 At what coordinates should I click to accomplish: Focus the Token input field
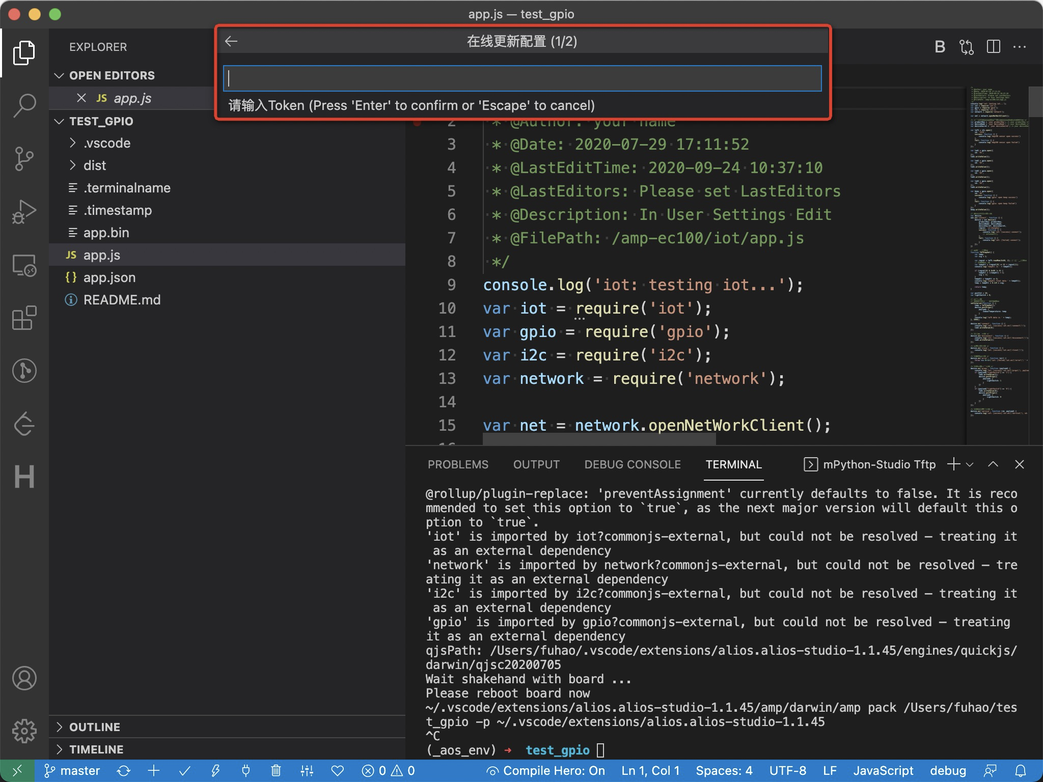pyautogui.click(x=523, y=78)
